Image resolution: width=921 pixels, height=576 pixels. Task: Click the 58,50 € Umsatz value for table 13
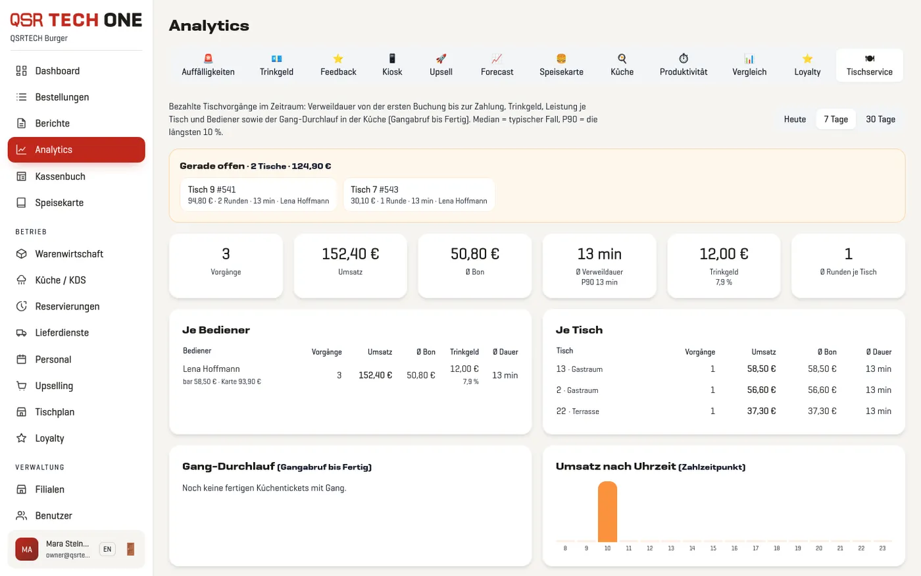coord(761,369)
